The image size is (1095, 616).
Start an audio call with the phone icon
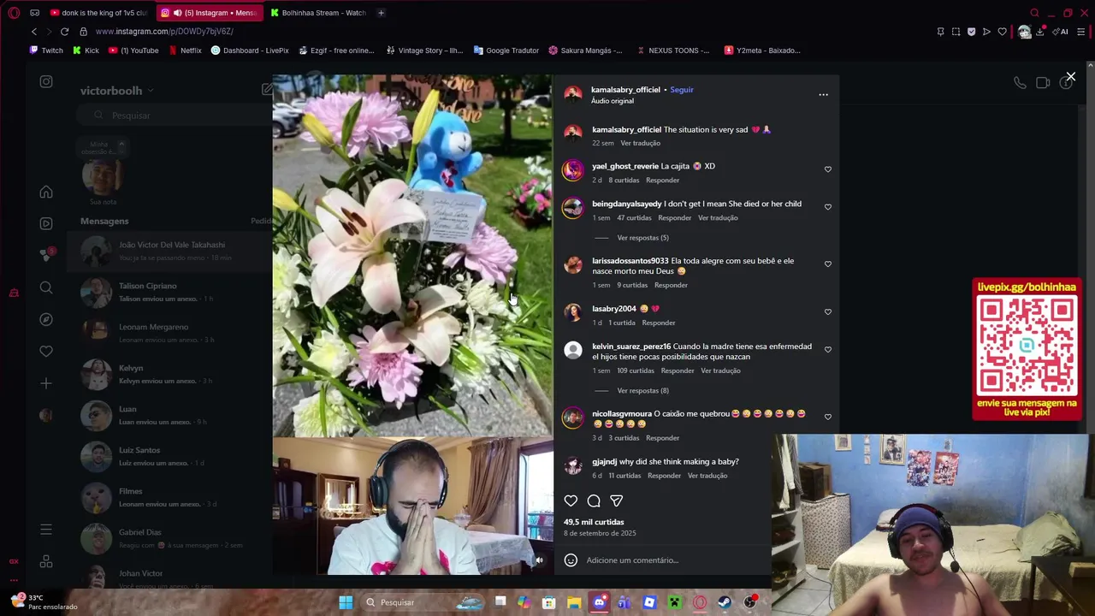[1020, 83]
